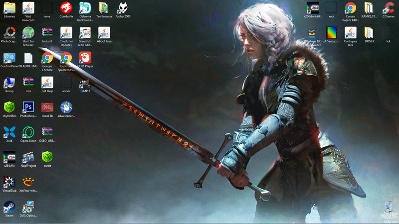Open the x264vfw (x64) shortcut
The image size is (399, 224).
pos(313,8)
